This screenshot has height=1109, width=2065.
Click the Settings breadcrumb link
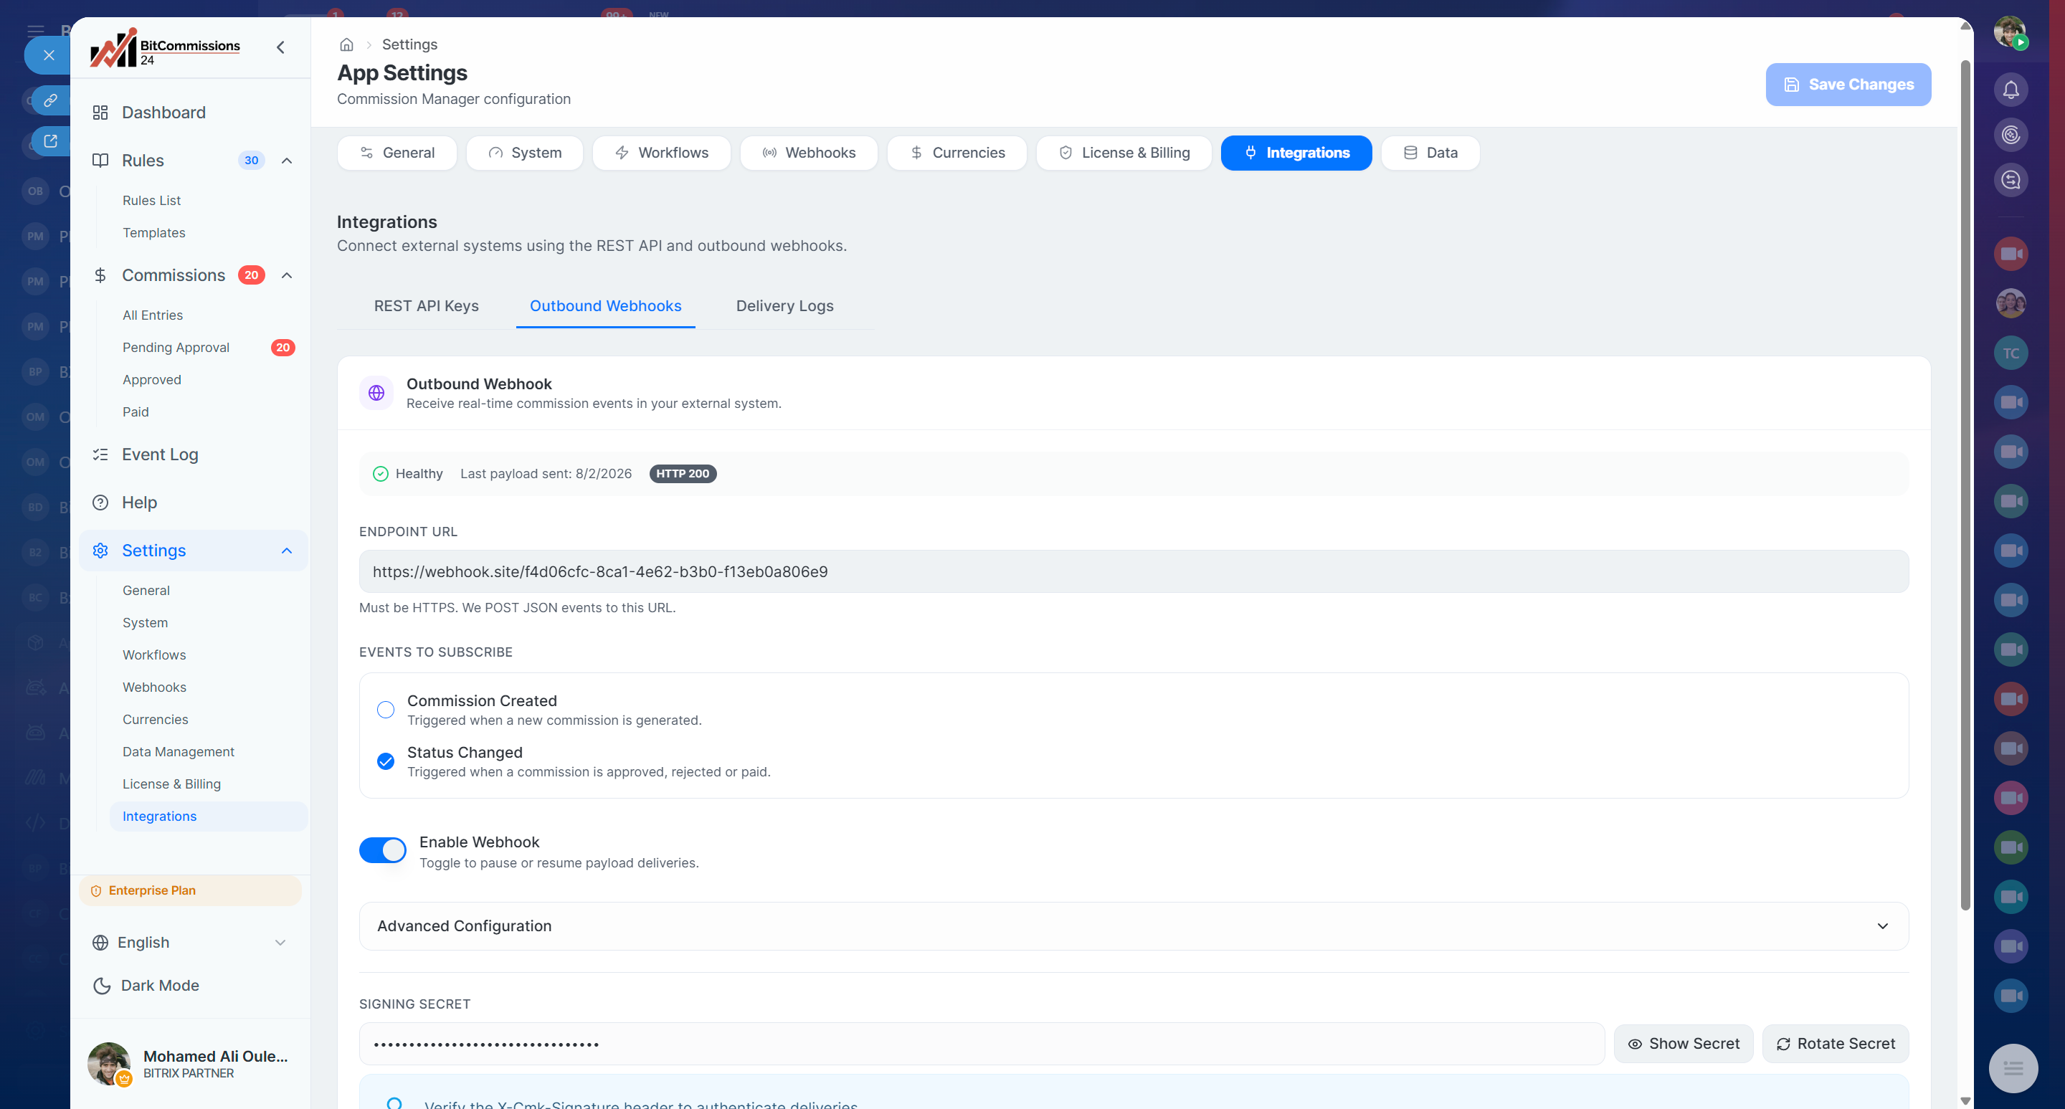[x=409, y=45]
